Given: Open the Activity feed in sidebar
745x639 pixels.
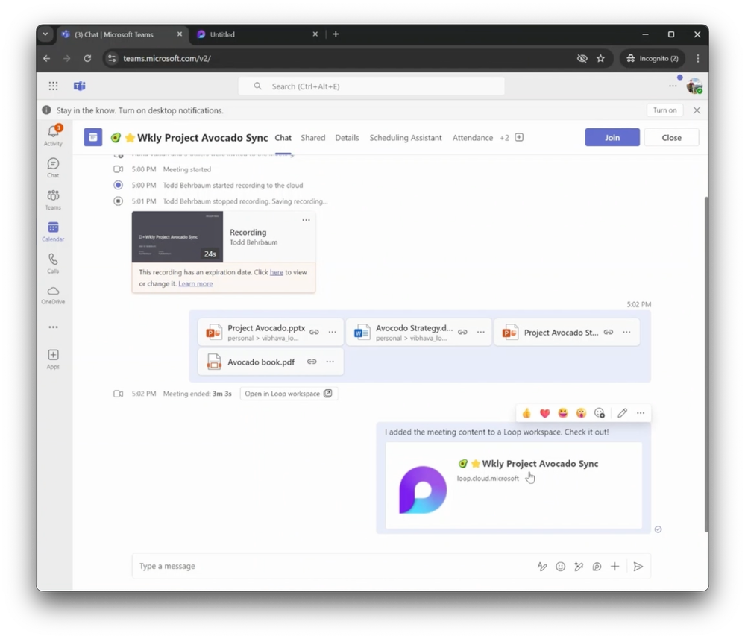Looking at the screenshot, I should point(53,135).
